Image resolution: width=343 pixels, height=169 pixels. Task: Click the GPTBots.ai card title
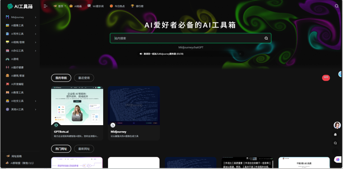pos(61,132)
